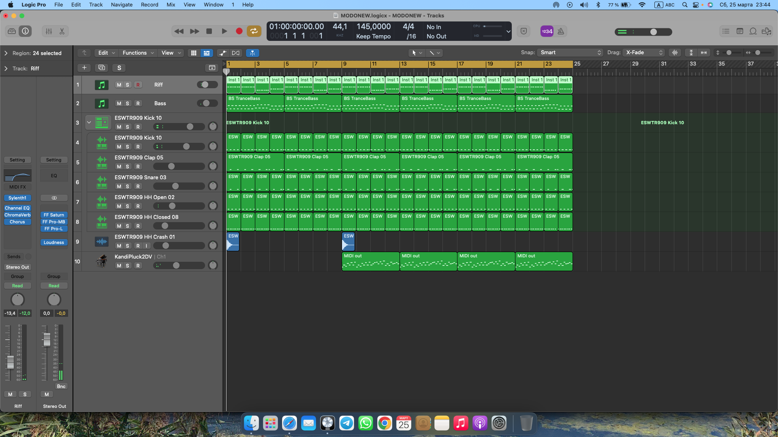Open the Record menu
The width and height of the screenshot is (778, 437).
tap(150, 5)
